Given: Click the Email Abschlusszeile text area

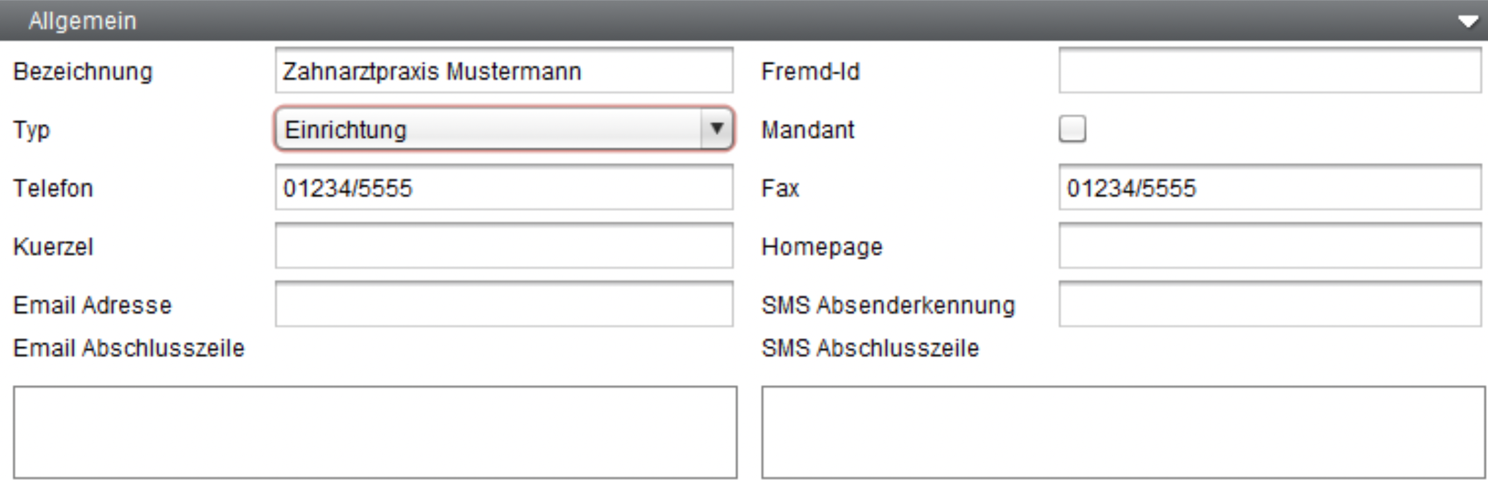Looking at the screenshot, I should click(x=375, y=432).
